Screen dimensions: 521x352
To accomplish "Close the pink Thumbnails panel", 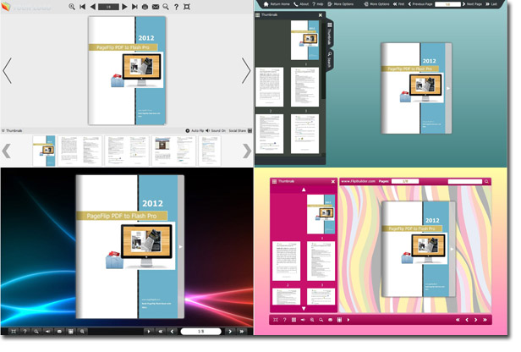I will pyautogui.click(x=333, y=181).
